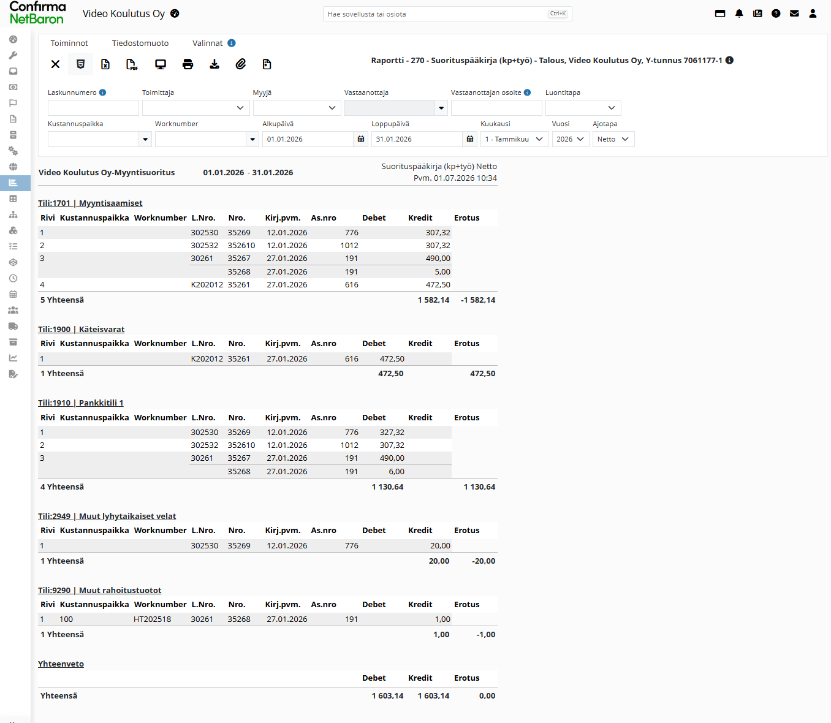Open account link Tili:1701 Myyntisaamiset
This screenshot has height=723, width=831.
click(x=90, y=203)
